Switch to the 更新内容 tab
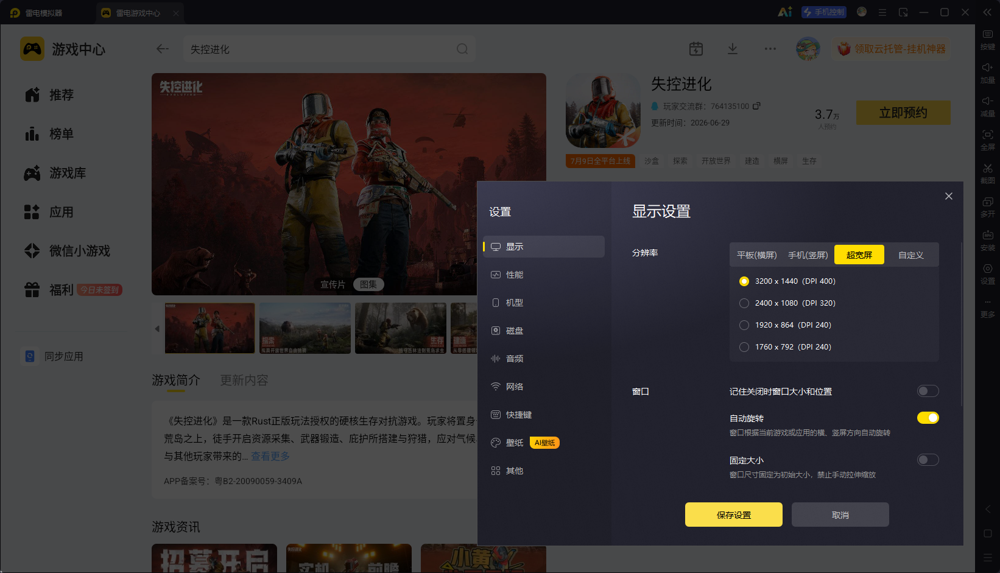 244,380
